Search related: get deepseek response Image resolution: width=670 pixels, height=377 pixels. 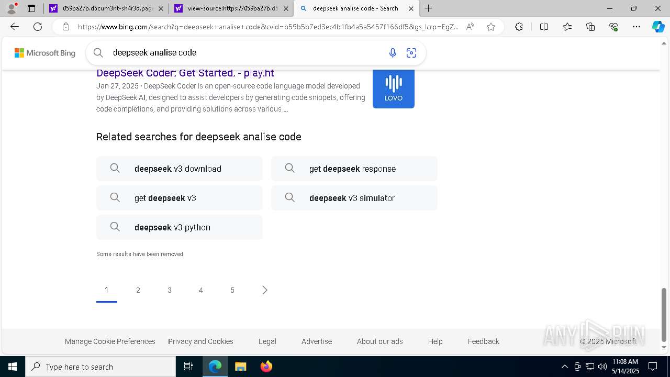click(x=354, y=169)
